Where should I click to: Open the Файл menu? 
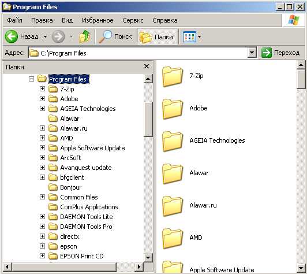point(14,20)
